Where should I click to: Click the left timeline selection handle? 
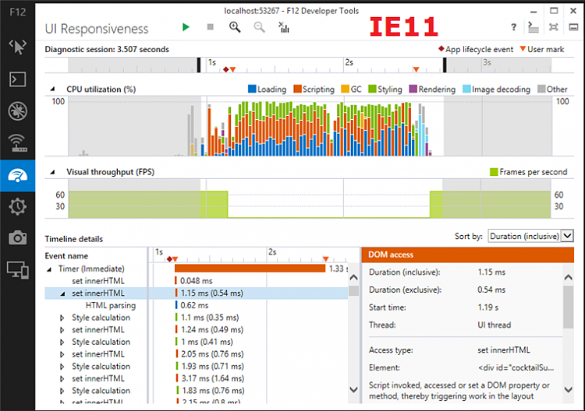[x=199, y=65]
